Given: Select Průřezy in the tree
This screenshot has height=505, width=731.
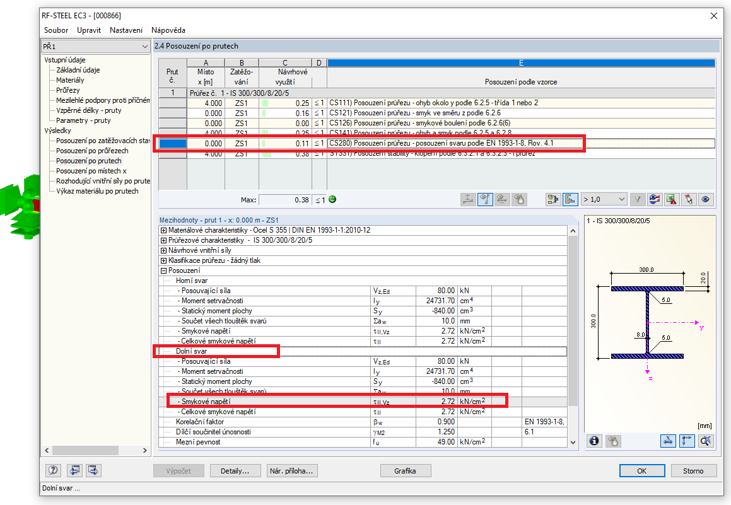Looking at the screenshot, I should tap(67, 90).
